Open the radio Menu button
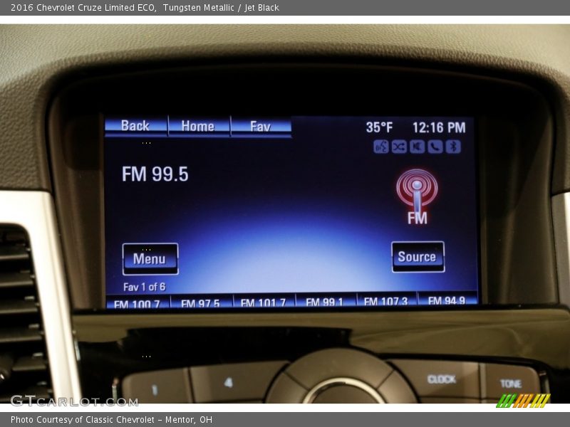The height and width of the screenshot is (427, 570). click(150, 259)
